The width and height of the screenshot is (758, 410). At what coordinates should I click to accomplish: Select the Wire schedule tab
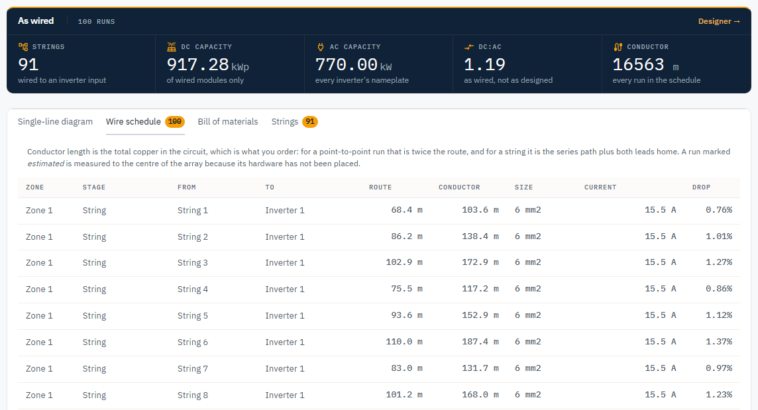point(145,122)
